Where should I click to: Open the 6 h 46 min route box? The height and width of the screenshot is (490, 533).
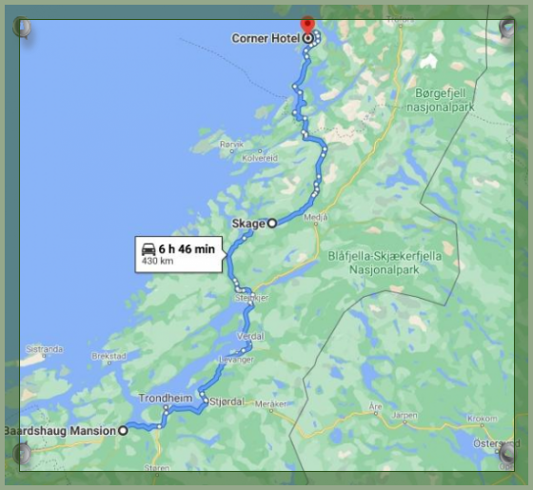[179, 255]
